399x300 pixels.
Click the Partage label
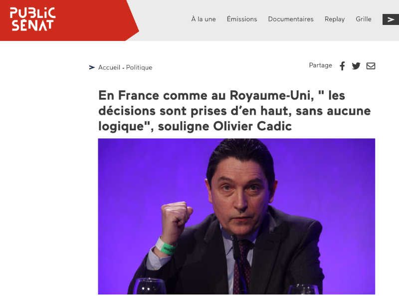(320, 65)
